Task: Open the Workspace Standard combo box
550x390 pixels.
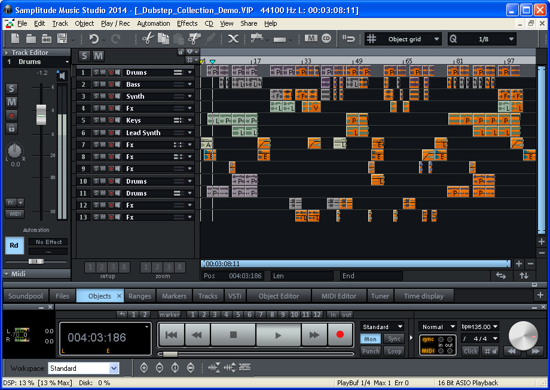Action: point(84,368)
